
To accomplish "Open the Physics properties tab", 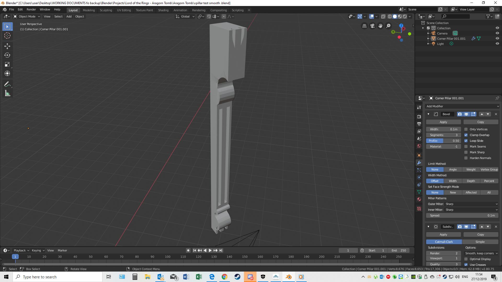I will (419, 177).
